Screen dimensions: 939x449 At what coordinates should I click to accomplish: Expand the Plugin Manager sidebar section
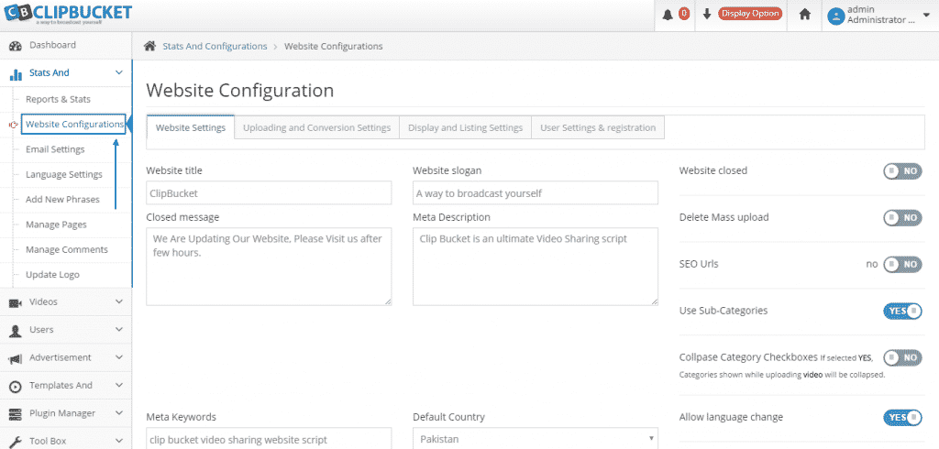[x=118, y=413]
